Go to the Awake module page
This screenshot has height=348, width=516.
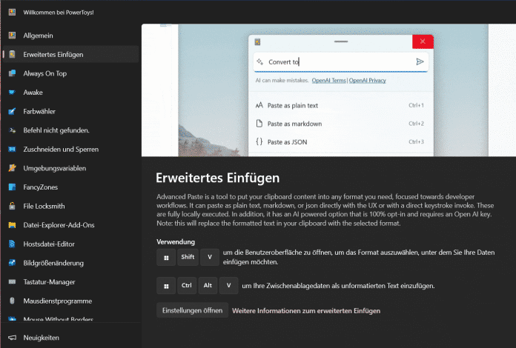pyautogui.click(x=70, y=93)
